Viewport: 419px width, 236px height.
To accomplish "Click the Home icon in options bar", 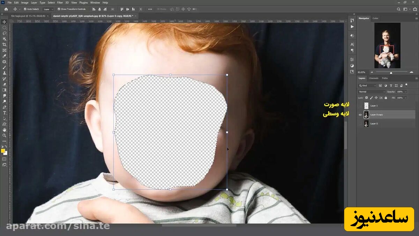I will pos(6,9).
